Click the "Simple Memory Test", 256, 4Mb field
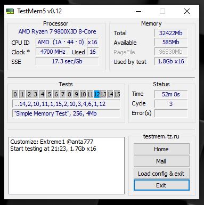The image size is (204, 205). 66,113
